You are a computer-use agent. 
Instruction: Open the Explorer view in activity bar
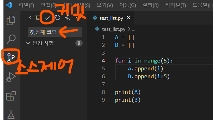tap(11, 20)
